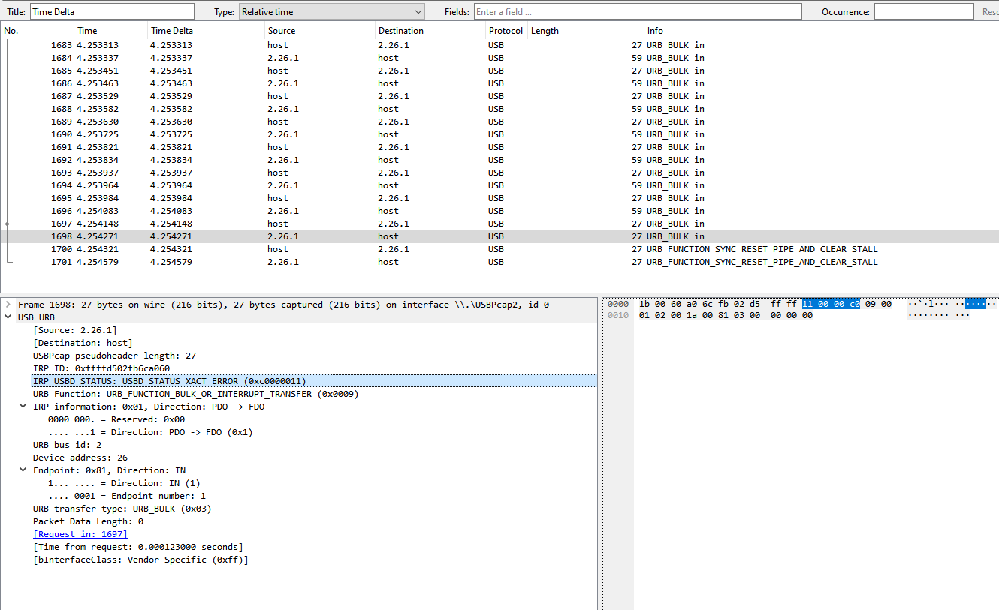Select packet 1700 with SYNC_RESET_PIPE info
This screenshot has height=610, width=999.
(x=300, y=248)
